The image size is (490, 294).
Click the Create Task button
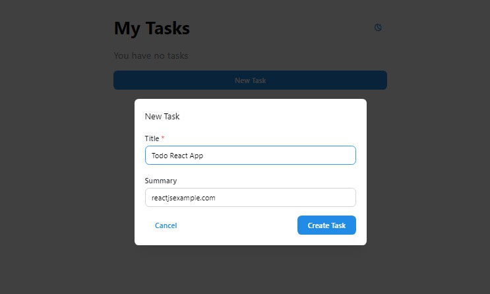pos(326,225)
